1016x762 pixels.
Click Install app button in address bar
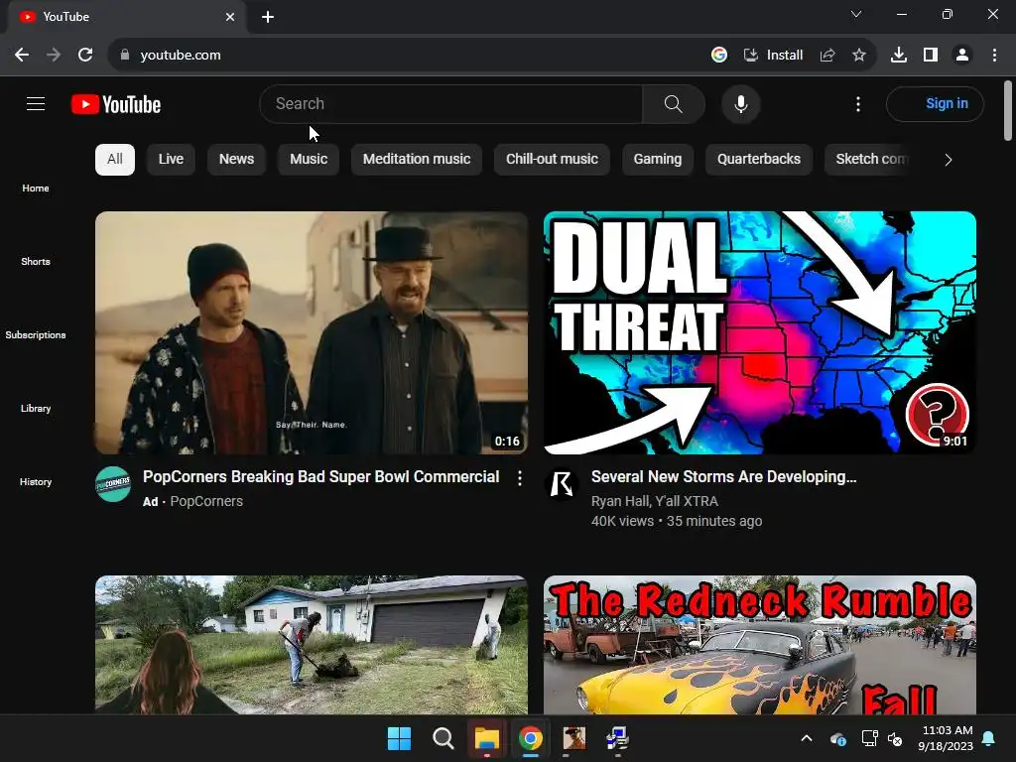click(x=774, y=56)
